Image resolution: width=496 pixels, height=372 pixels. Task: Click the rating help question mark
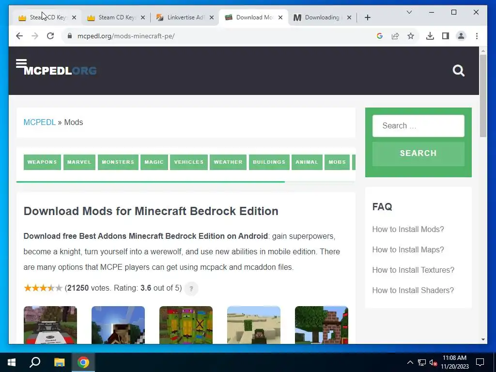click(191, 289)
